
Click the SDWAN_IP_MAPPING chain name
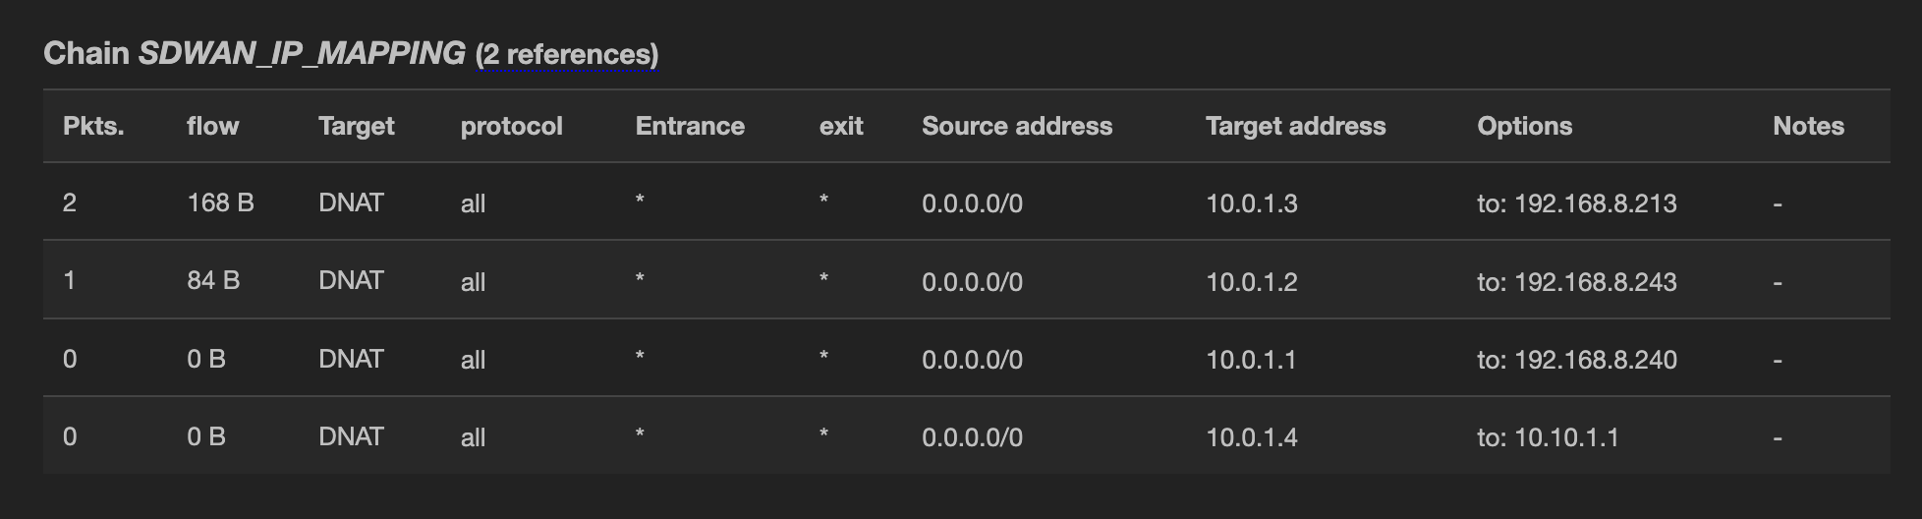[x=302, y=53]
